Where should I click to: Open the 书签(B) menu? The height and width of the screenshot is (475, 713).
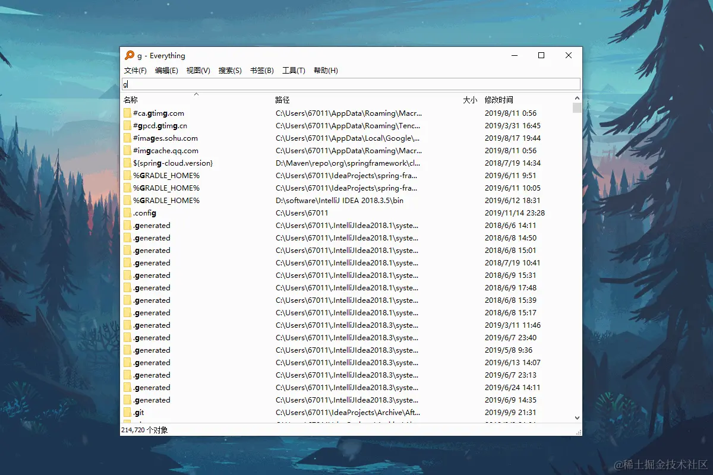point(261,70)
